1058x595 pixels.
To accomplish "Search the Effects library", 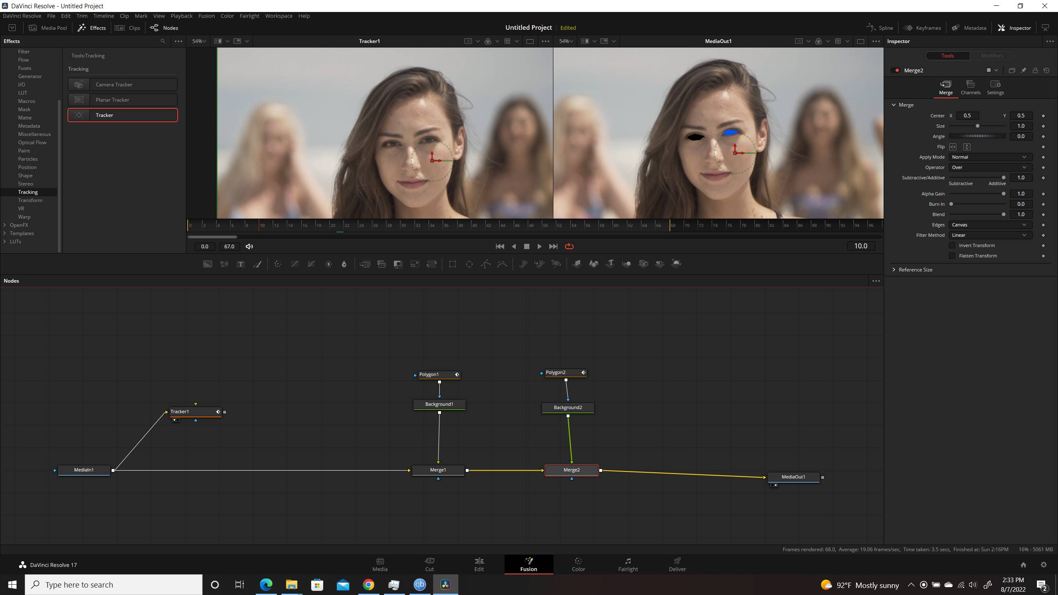I will click(x=163, y=41).
